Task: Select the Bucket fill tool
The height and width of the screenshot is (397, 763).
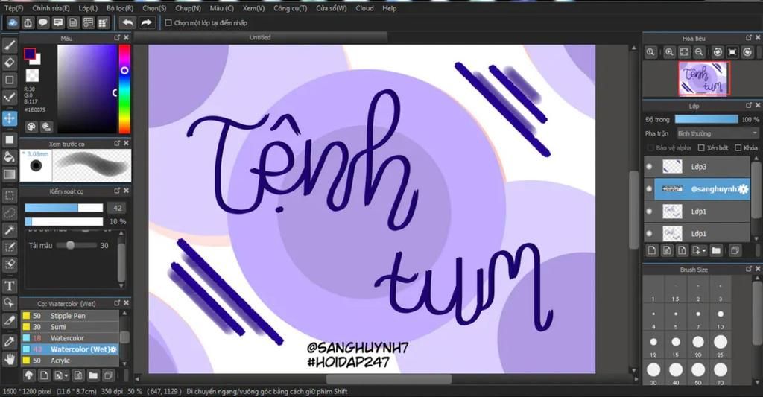Action: click(9, 156)
